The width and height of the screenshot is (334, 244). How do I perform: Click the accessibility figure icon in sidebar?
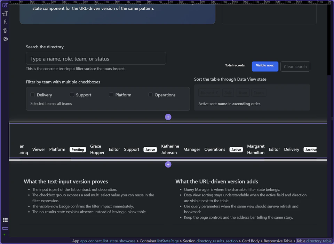5,31
